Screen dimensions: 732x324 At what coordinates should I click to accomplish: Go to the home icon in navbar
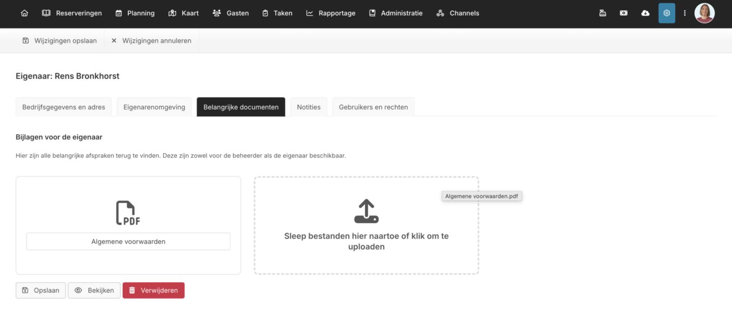24,13
